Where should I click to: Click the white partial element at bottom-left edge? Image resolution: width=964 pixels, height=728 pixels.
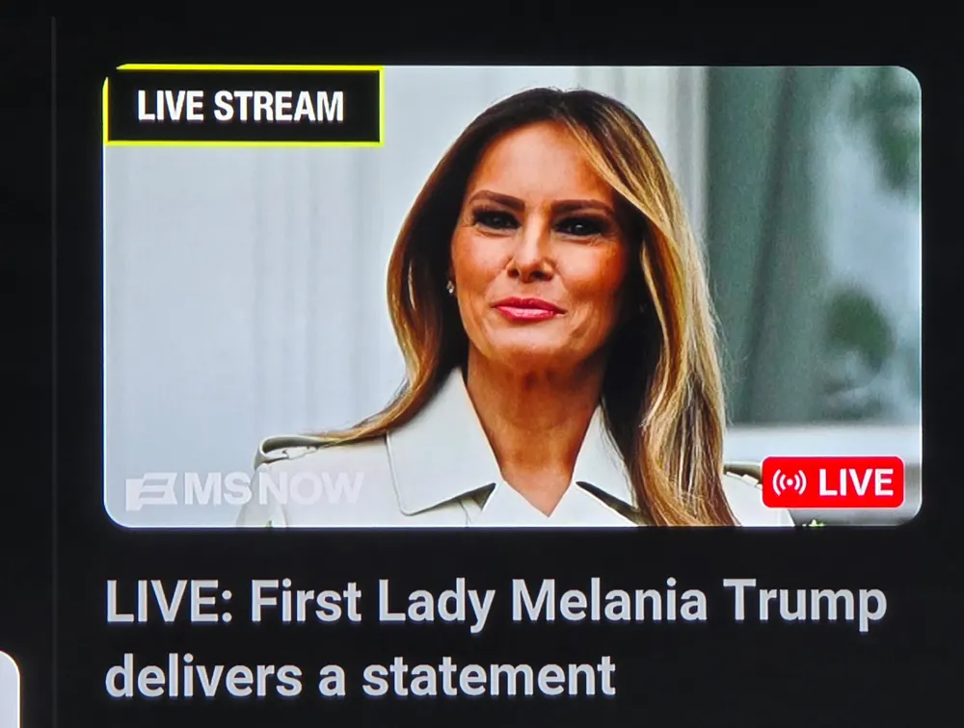coord(9,689)
